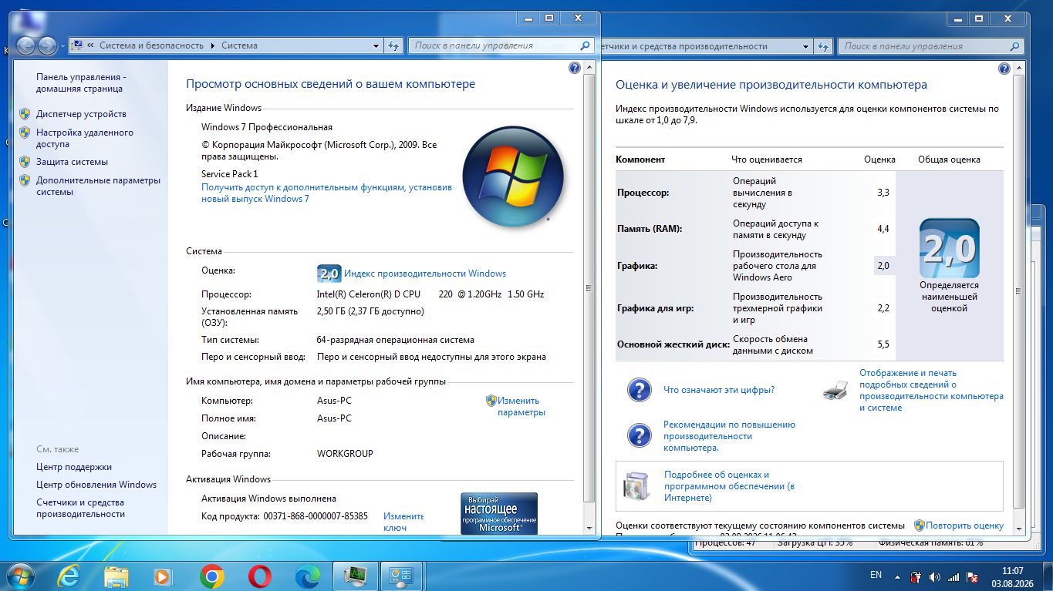The height and width of the screenshot is (591, 1053).
Task: Click vertical scrollbar of System window
Action: (590, 289)
